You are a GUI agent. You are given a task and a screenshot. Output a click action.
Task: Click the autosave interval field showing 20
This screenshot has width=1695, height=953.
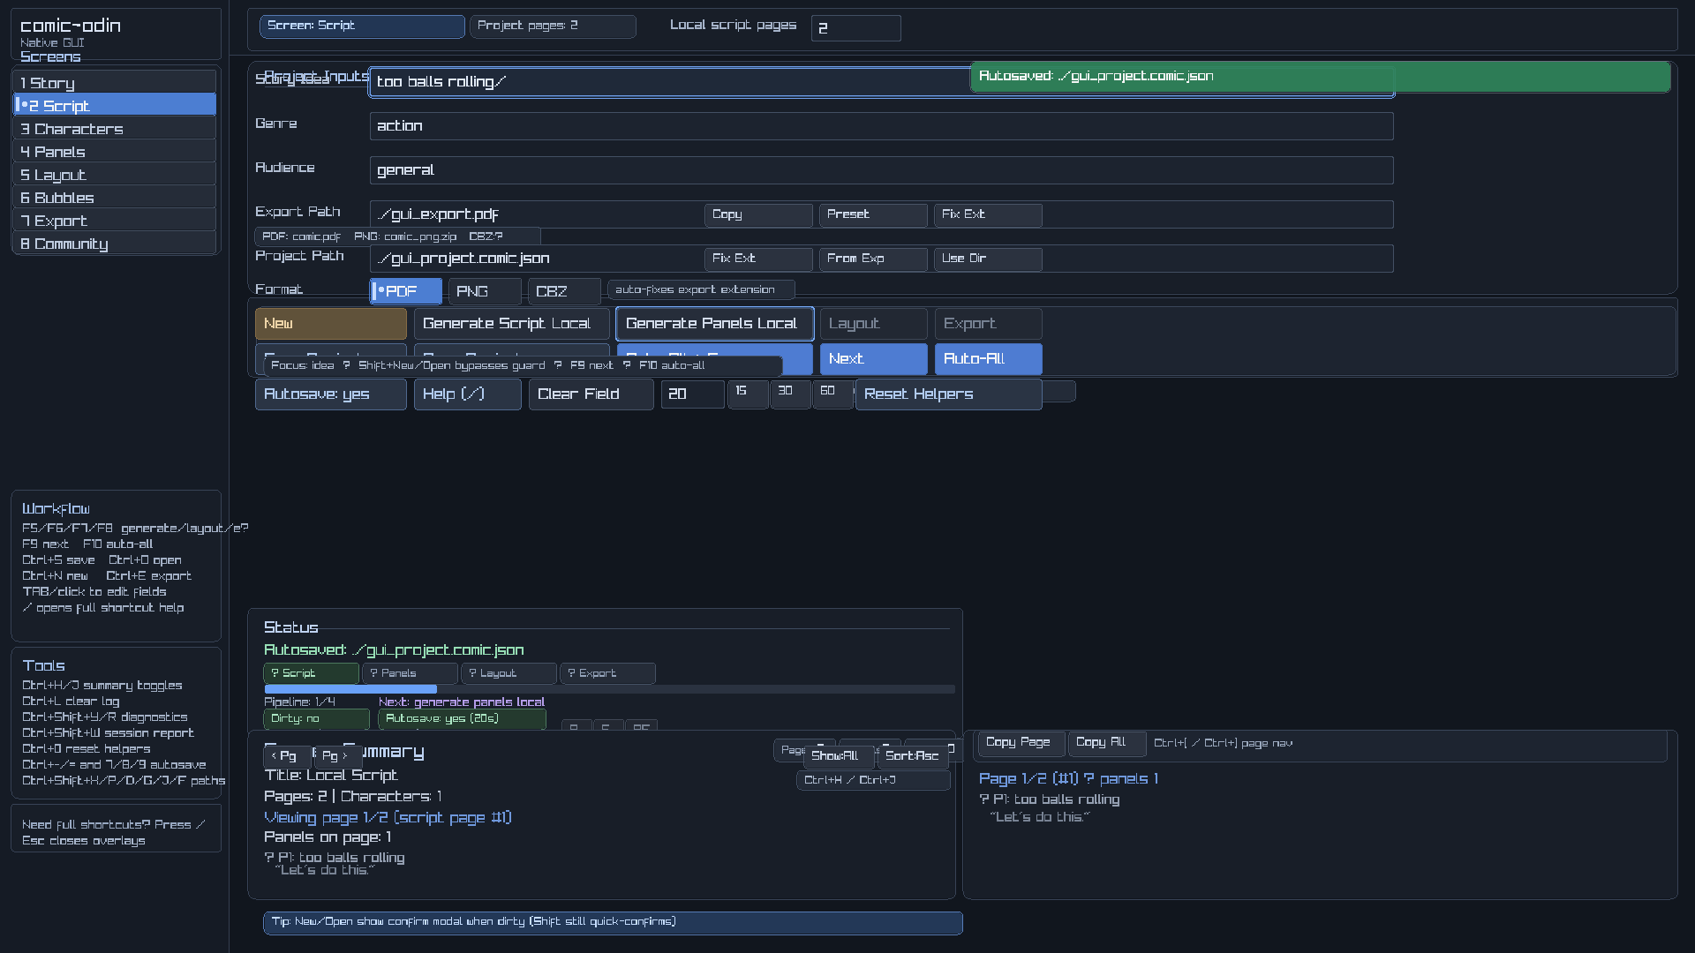tap(693, 394)
